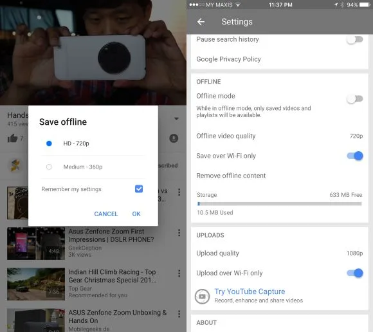Turn off Save over Wi-Fi only
Image resolution: width=373 pixels, height=332 pixels.
(355, 156)
